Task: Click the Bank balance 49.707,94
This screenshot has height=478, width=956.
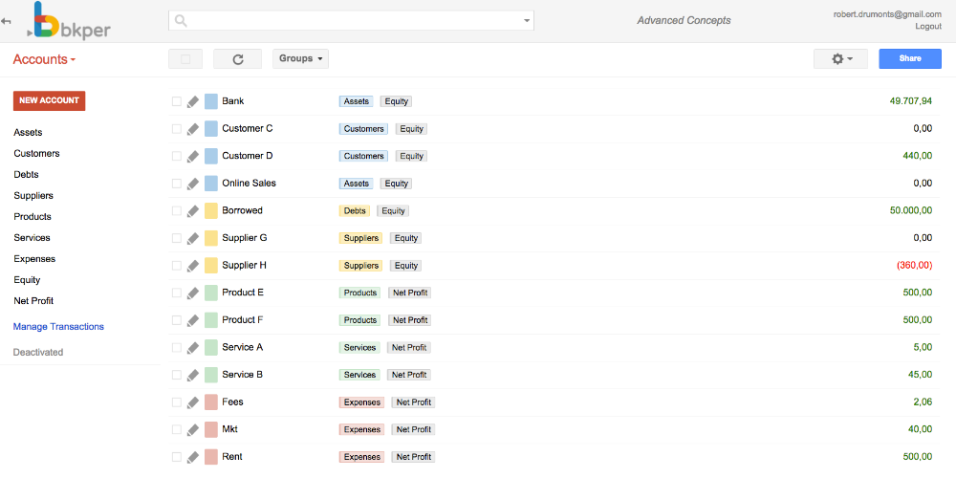Action: pyautogui.click(x=910, y=101)
